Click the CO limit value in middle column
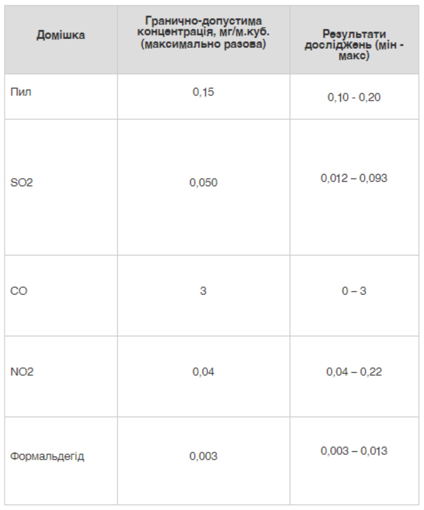This screenshot has width=424, height=510. 203,291
